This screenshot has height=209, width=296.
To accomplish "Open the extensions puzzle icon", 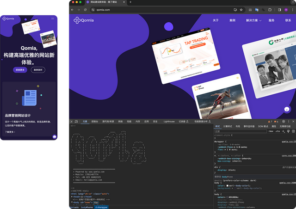I will (270, 10).
